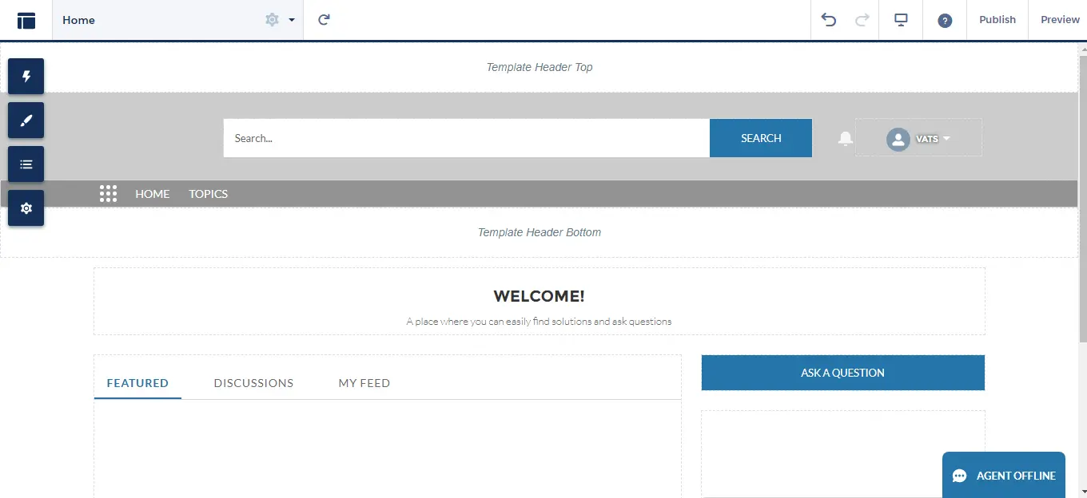Viewport: 1087px width, 498px height.
Task: Open the Components panel lightning icon
Action: (26, 77)
